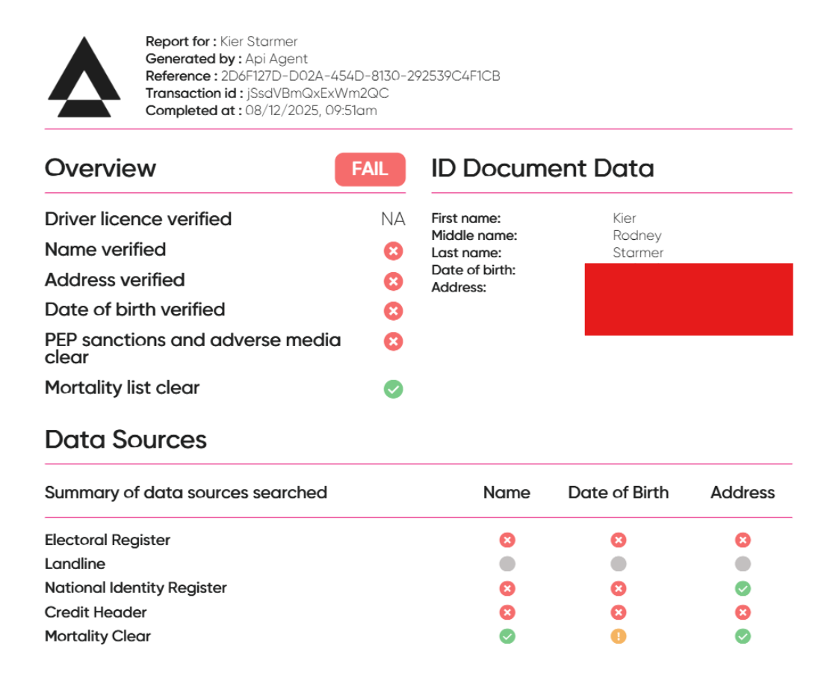The height and width of the screenshot is (696, 836).
Task: Click Credit Header Date of Birth cross
Action: pos(619,612)
